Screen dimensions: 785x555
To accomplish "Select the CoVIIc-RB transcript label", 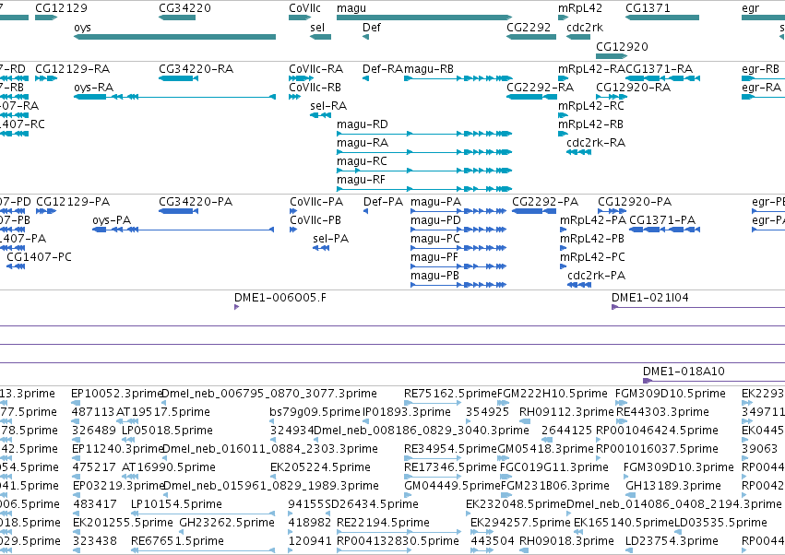I will pyautogui.click(x=315, y=87).
